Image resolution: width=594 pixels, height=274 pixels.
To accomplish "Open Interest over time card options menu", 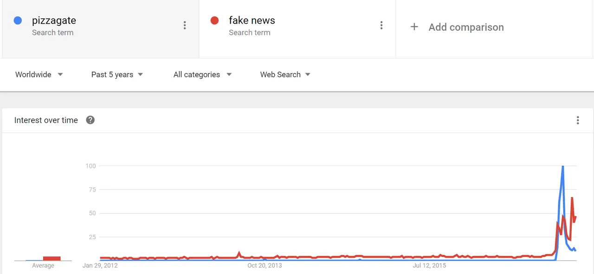I will [x=578, y=121].
